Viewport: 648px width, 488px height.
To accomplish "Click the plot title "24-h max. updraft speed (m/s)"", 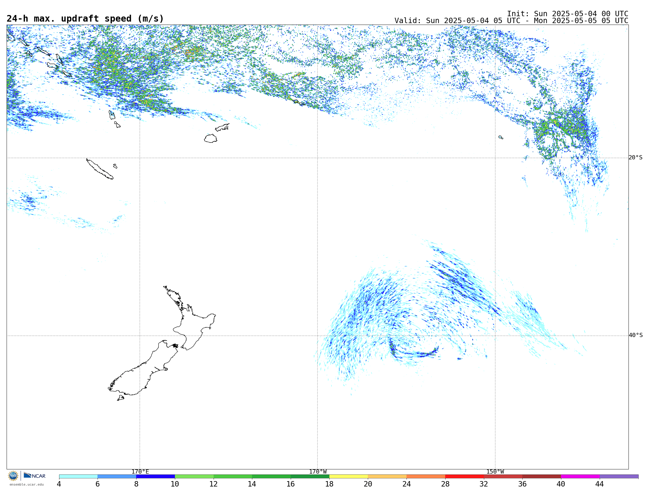I will (85, 19).
